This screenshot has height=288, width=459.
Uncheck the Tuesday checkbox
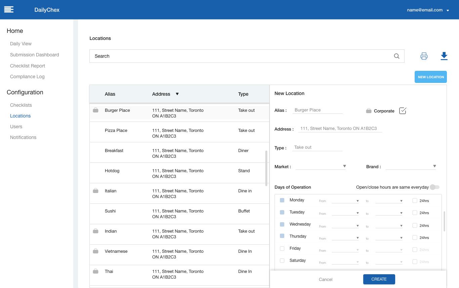pos(282,212)
